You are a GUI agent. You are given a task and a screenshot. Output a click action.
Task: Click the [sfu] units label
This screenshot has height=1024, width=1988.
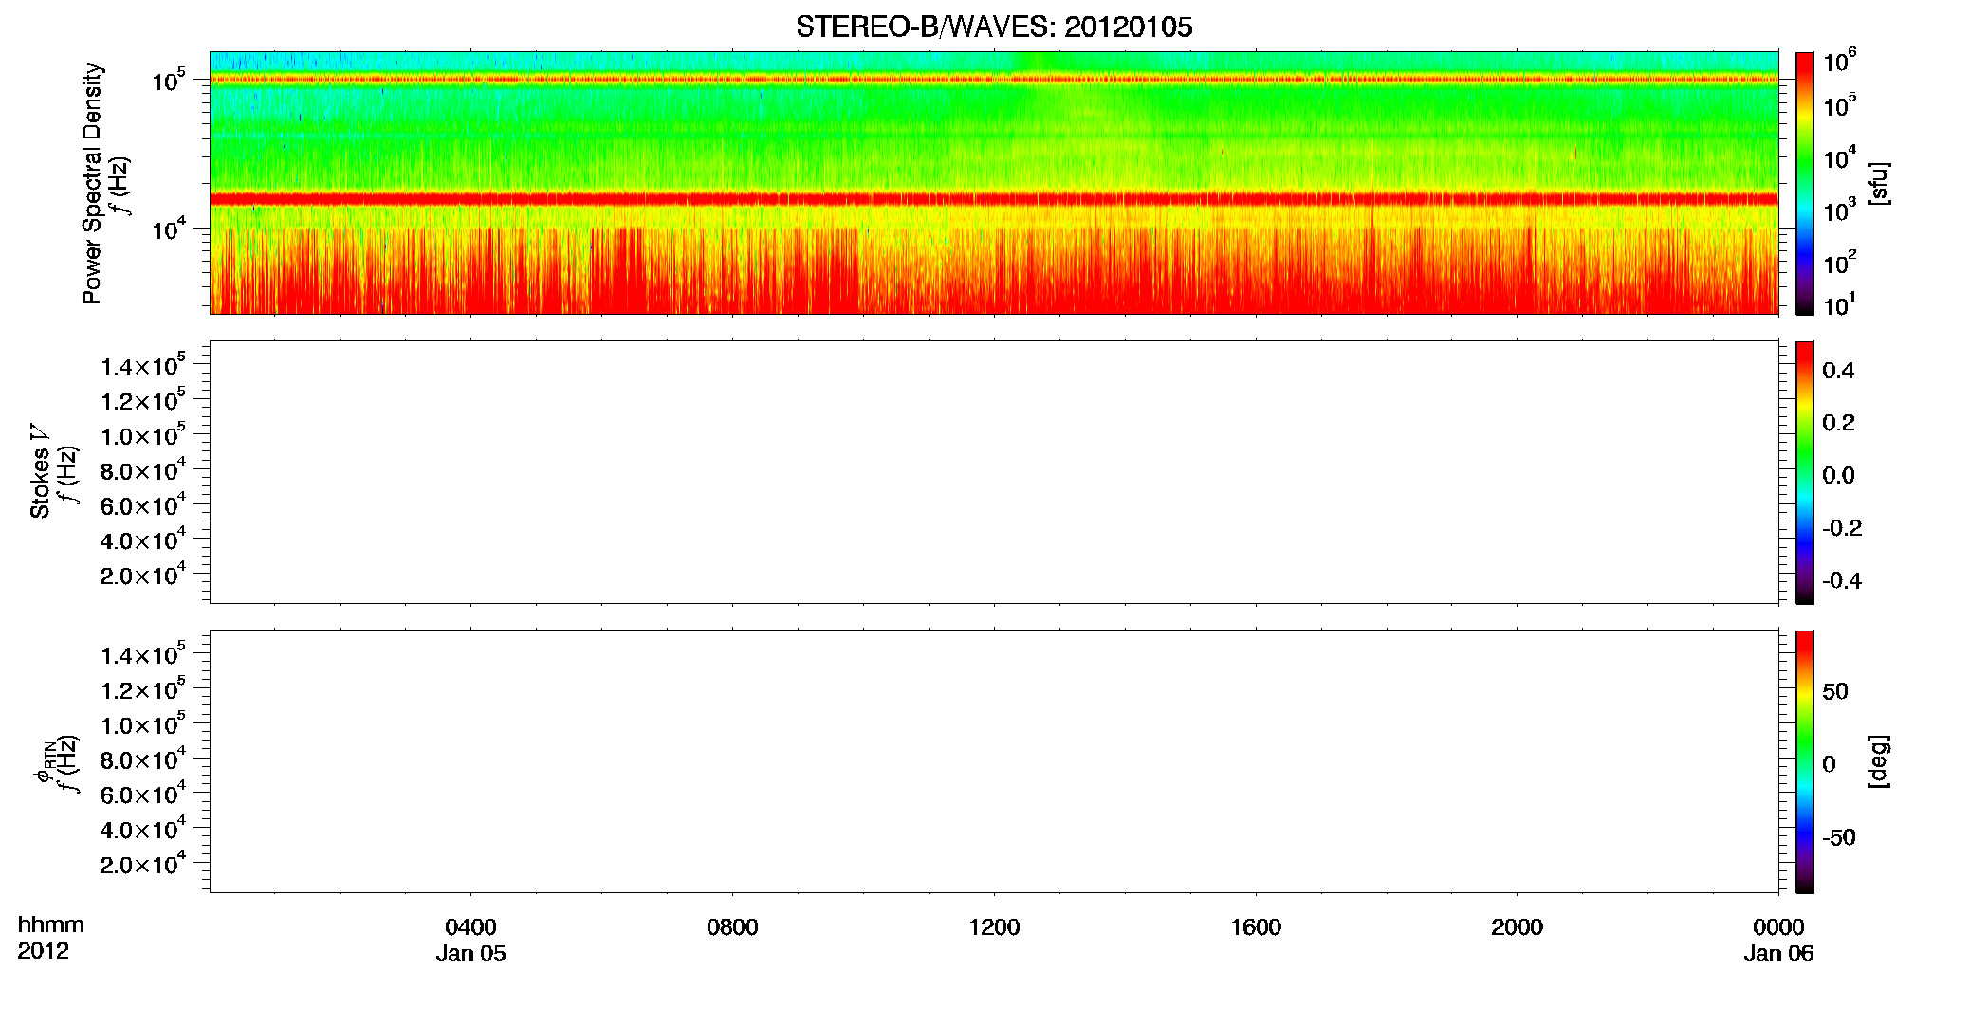click(x=1879, y=183)
